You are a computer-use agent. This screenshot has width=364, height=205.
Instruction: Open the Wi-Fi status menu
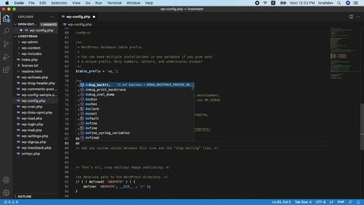pos(265,3)
